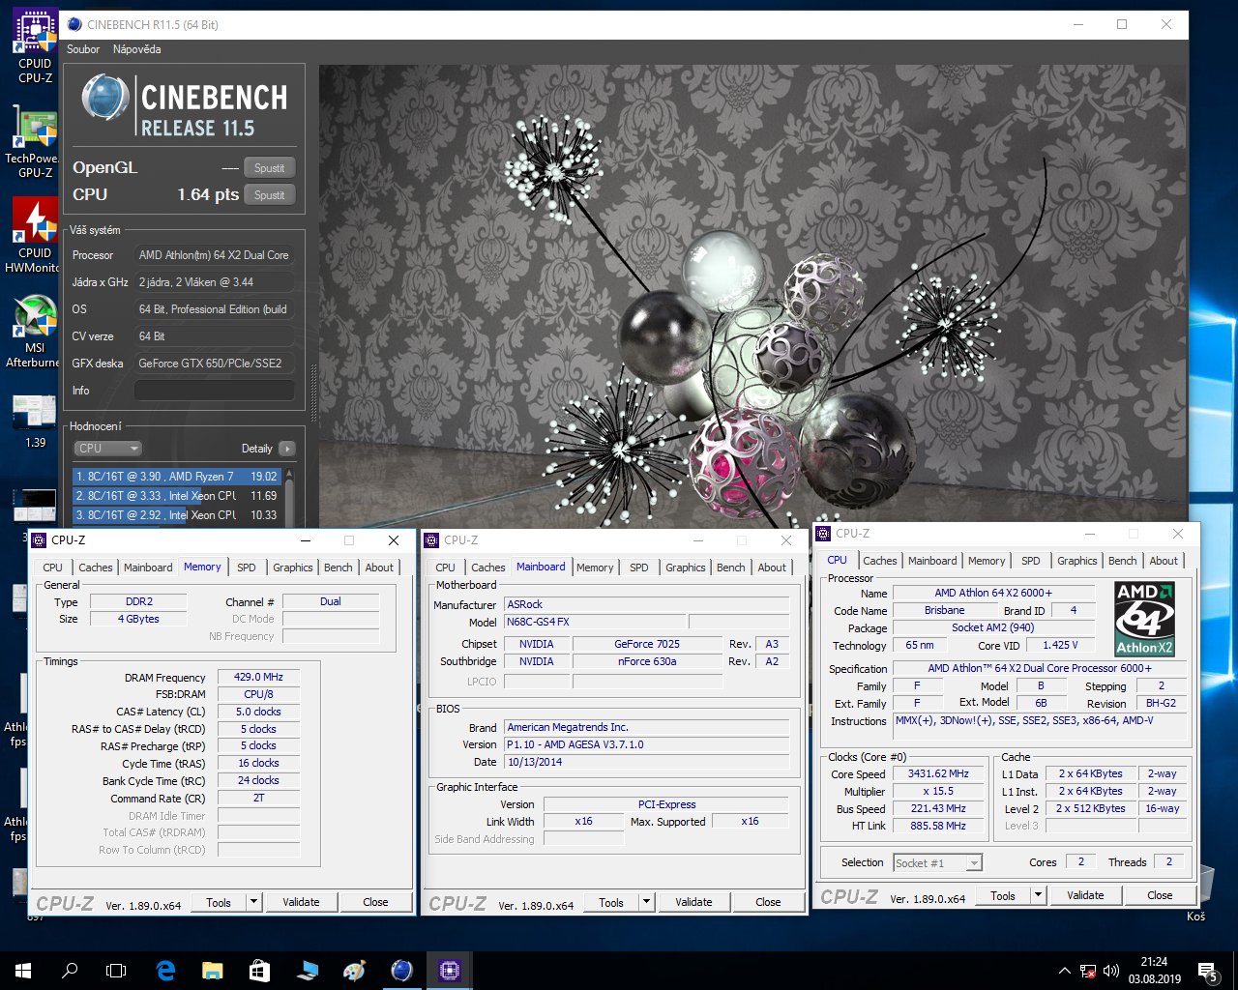1238x990 pixels.
Task: Open the CPUID HWMonitor desktop shortcut
Action: coord(35,236)
